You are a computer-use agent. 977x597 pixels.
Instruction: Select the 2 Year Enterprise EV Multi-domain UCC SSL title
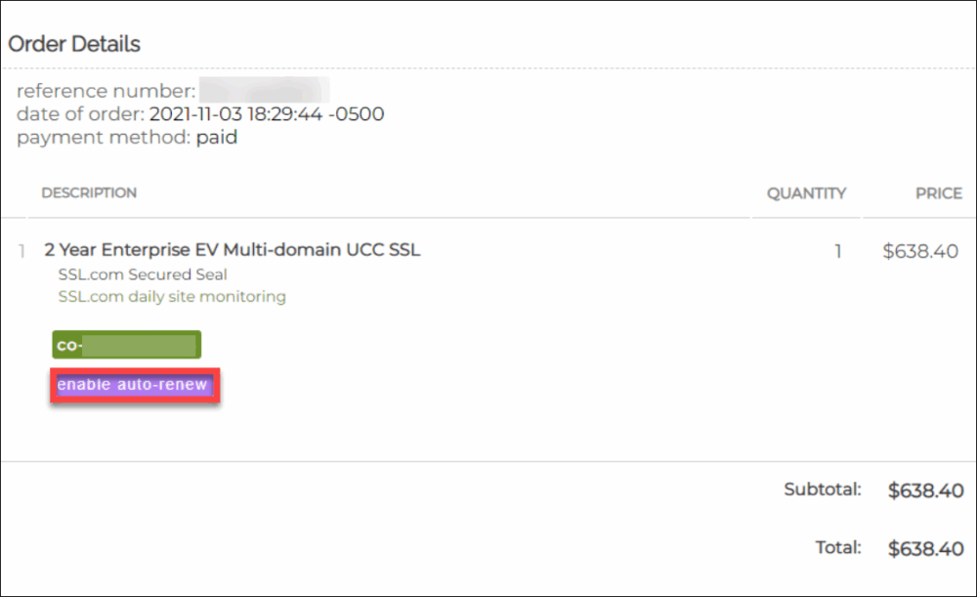(232, 250)
